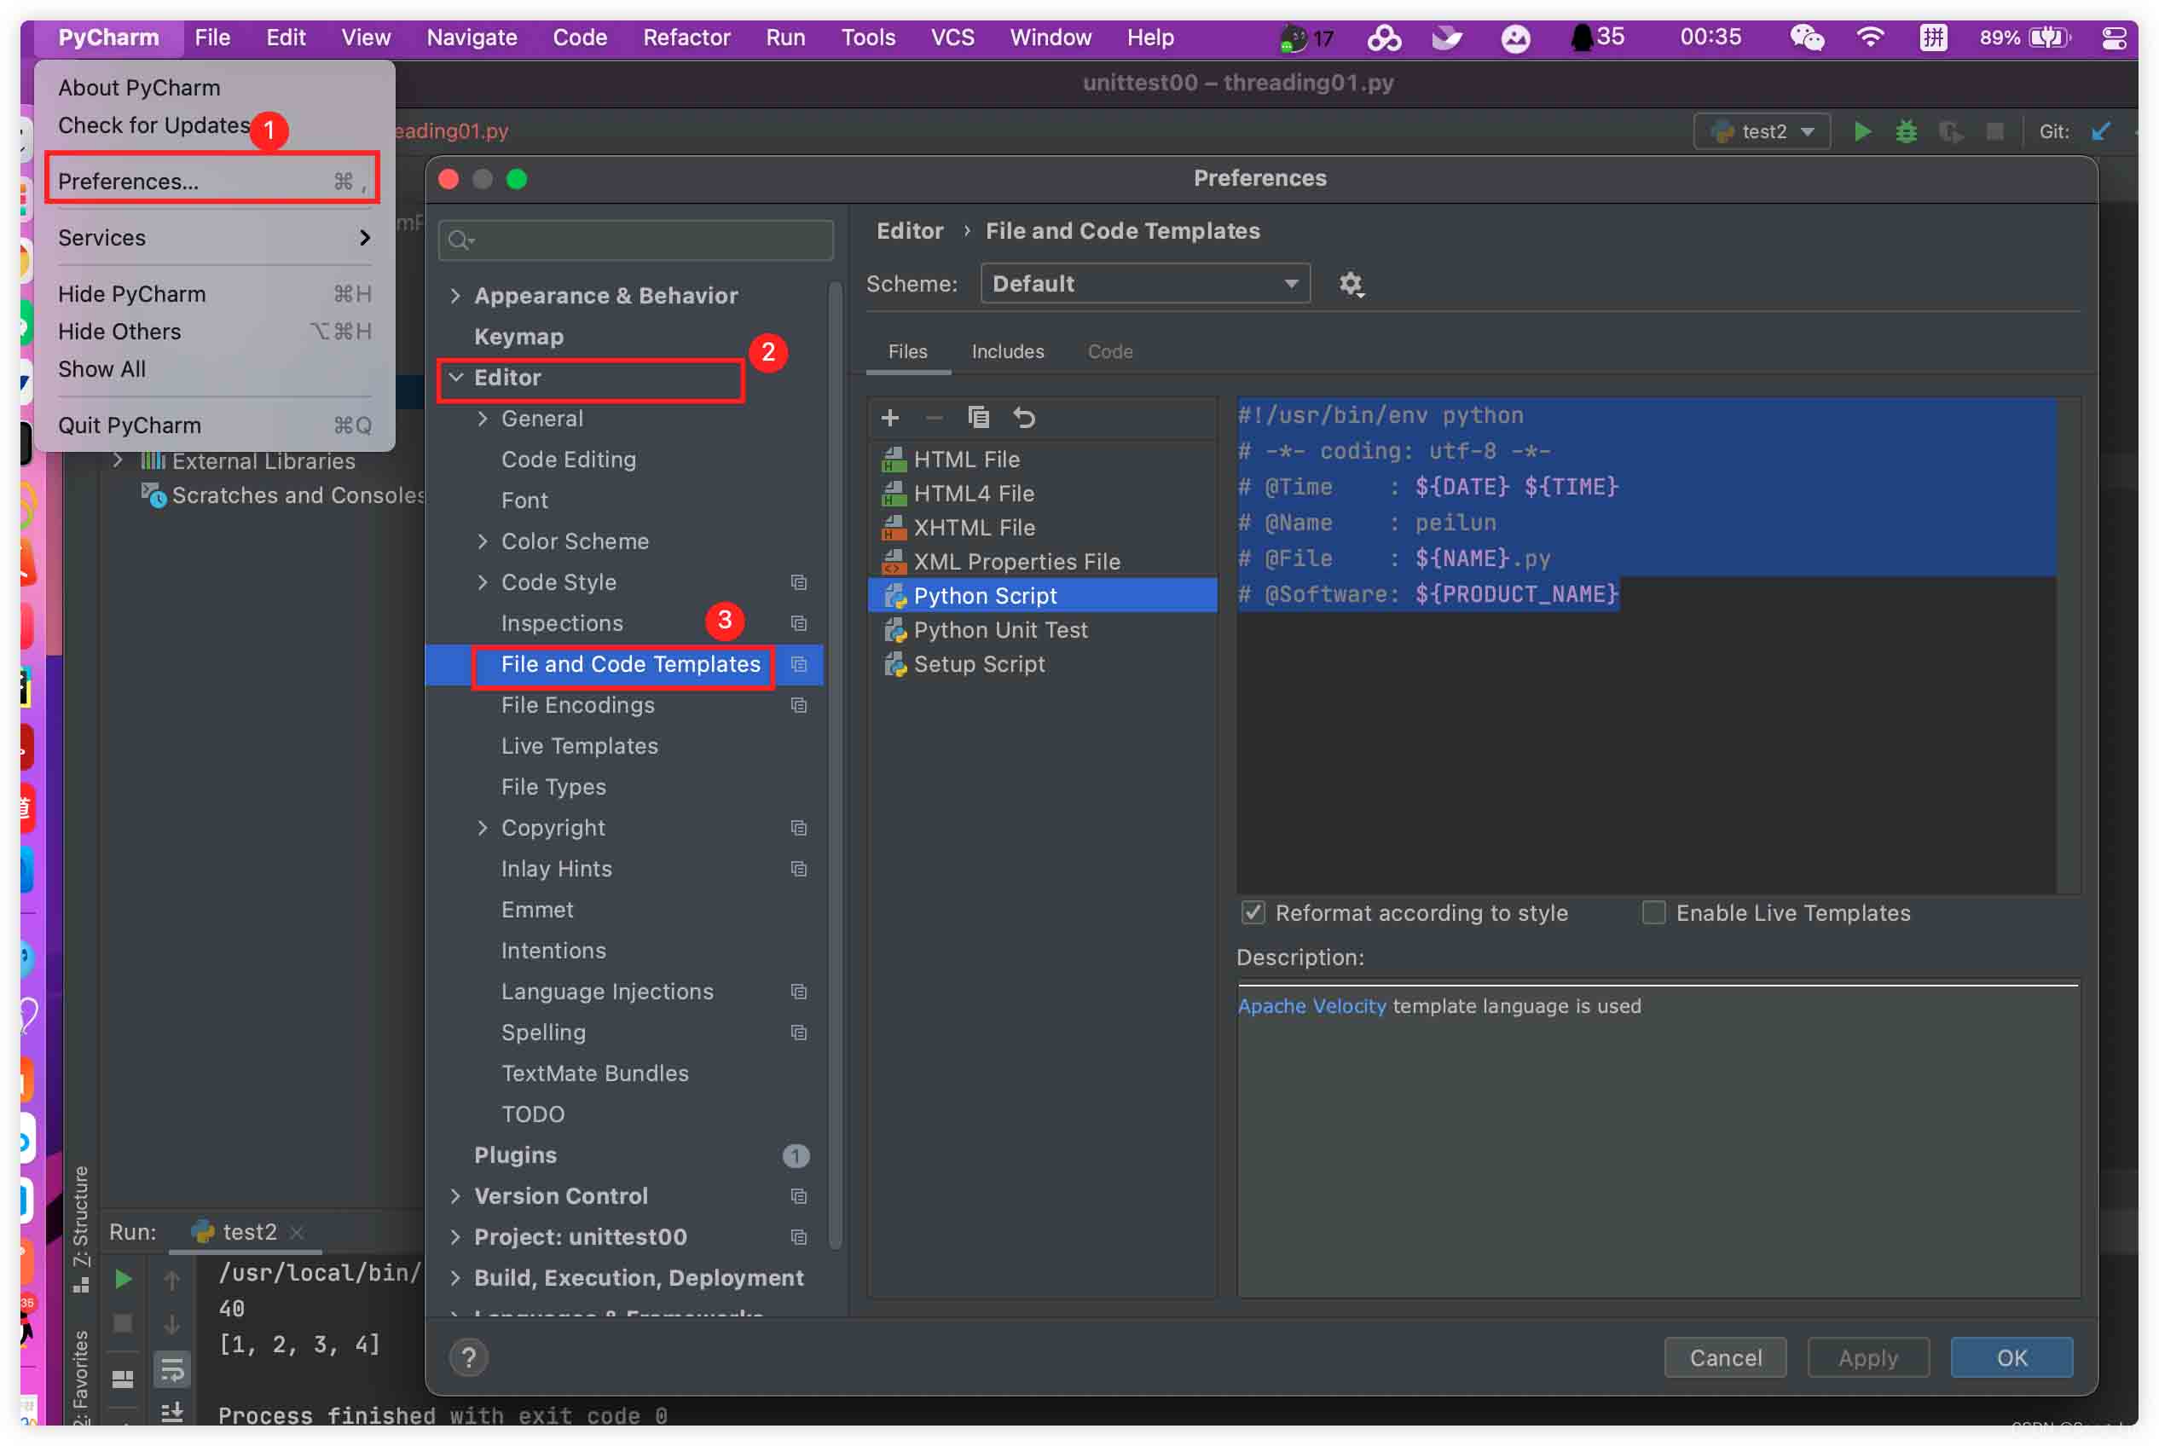Click the OK button
The image size is (2159, 1446).
[x=2011, y=1356]
